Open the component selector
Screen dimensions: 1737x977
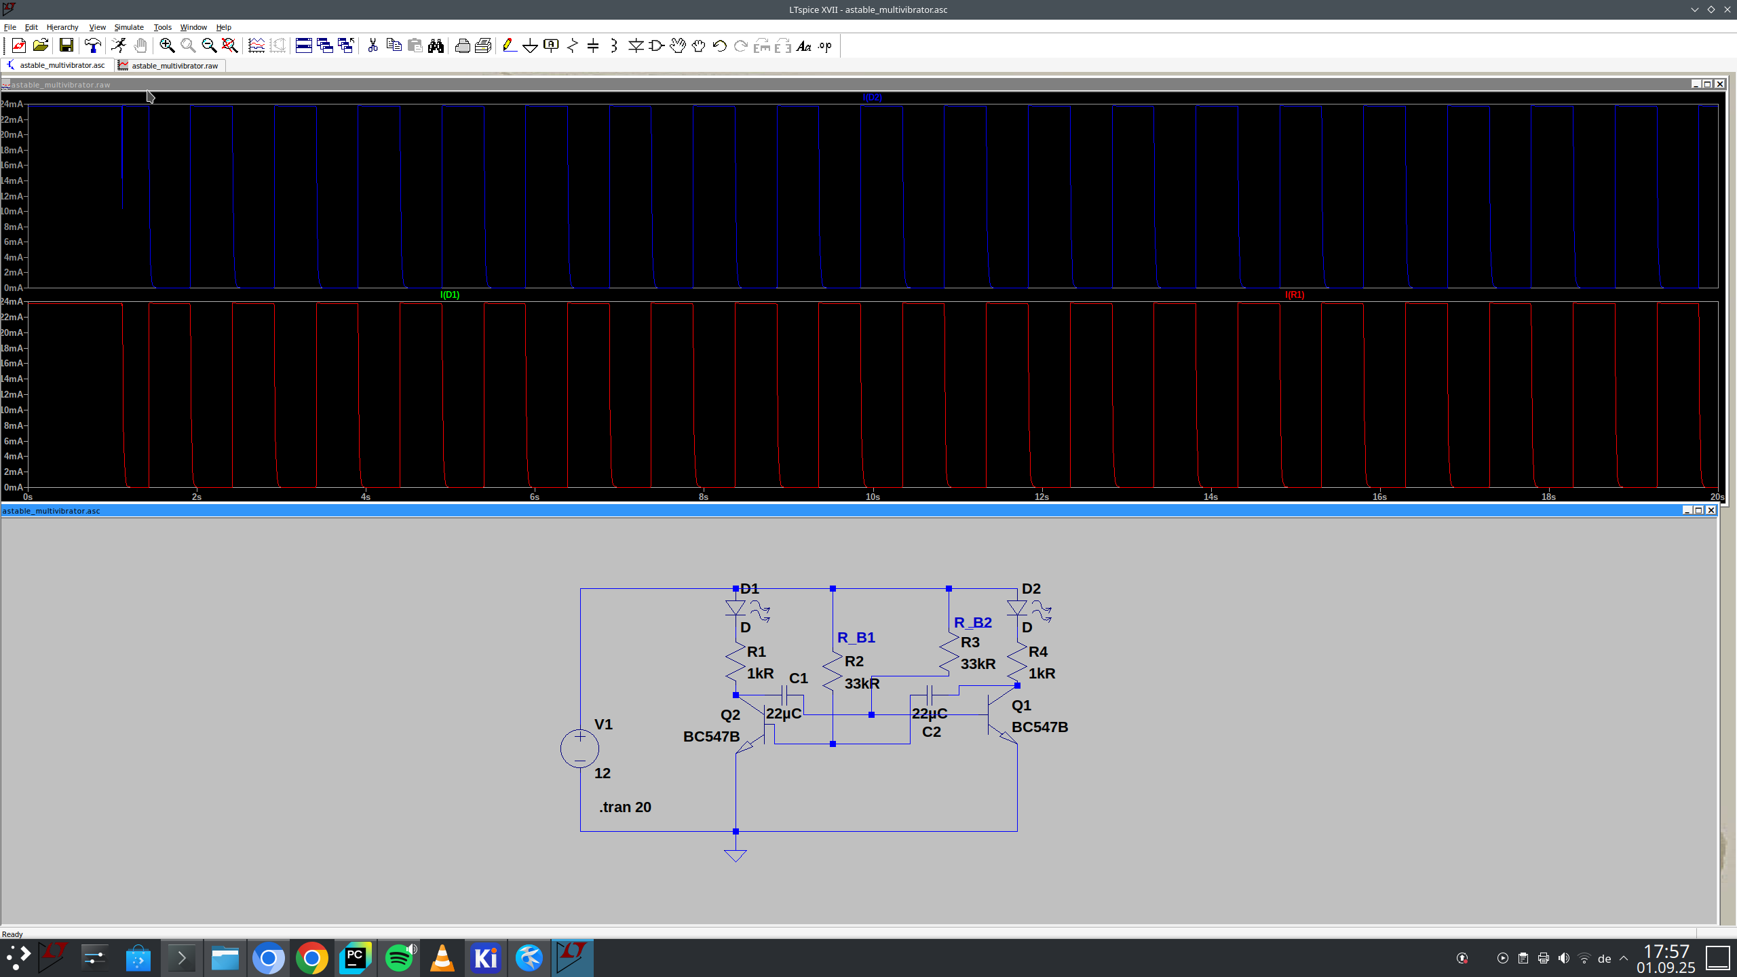coord(656,45)
